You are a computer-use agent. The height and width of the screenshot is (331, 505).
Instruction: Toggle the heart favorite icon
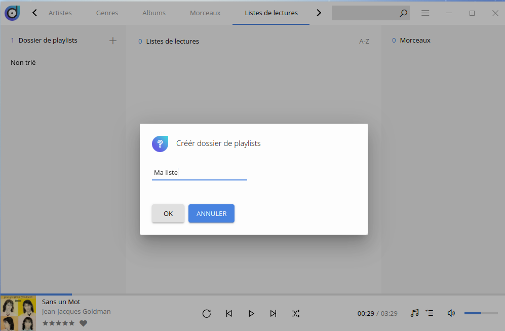[x=84, y=323]
